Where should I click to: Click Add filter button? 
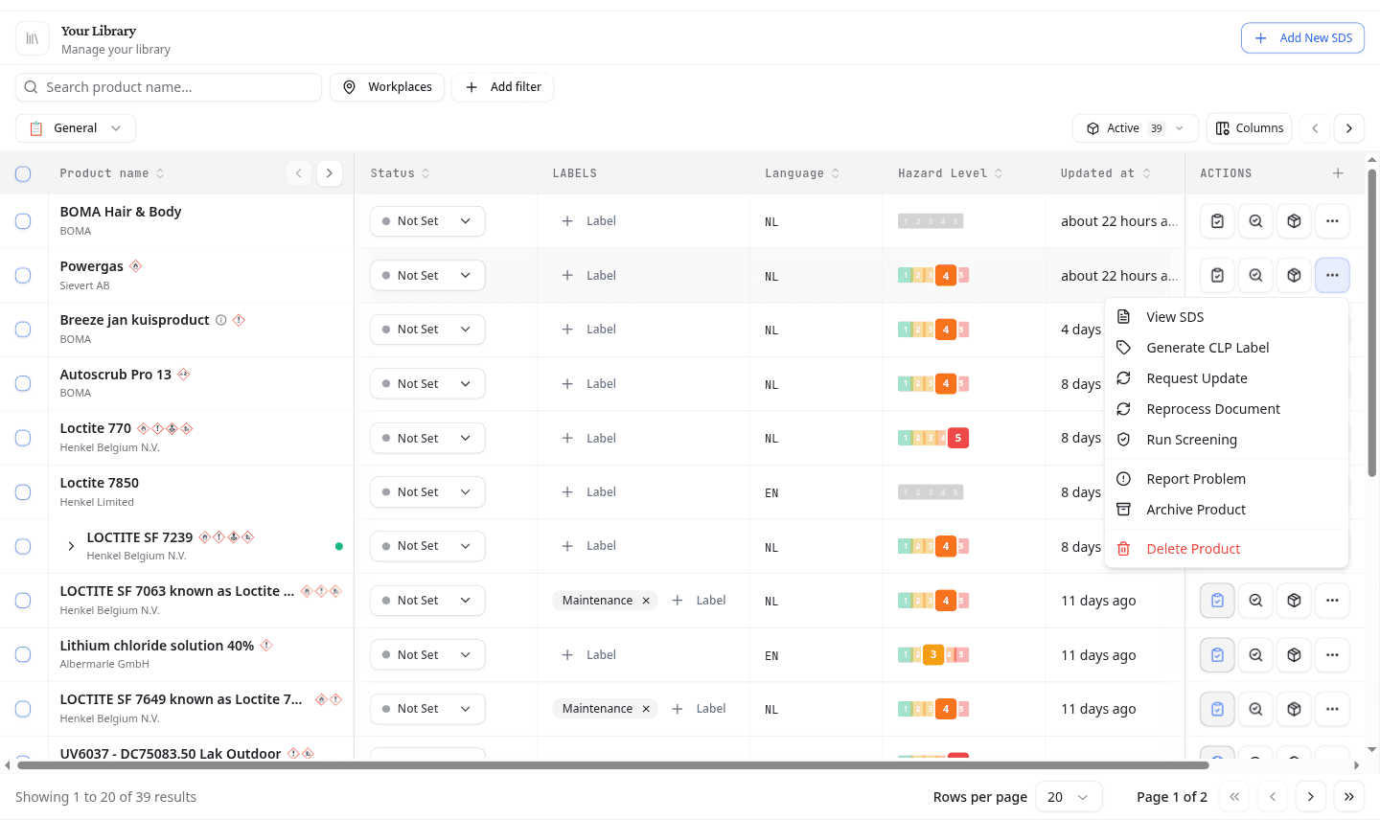pos(503,87)
